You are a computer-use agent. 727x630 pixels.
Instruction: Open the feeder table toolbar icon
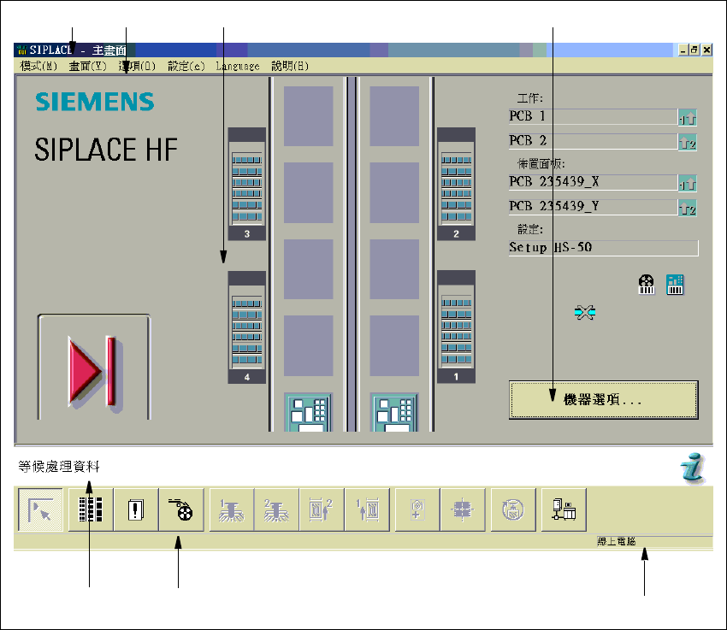point(91,509)
